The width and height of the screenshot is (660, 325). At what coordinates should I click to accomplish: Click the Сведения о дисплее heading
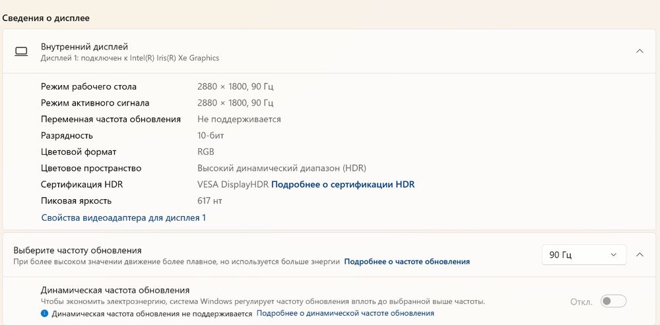pyautogui.click(x=46, y=18)
